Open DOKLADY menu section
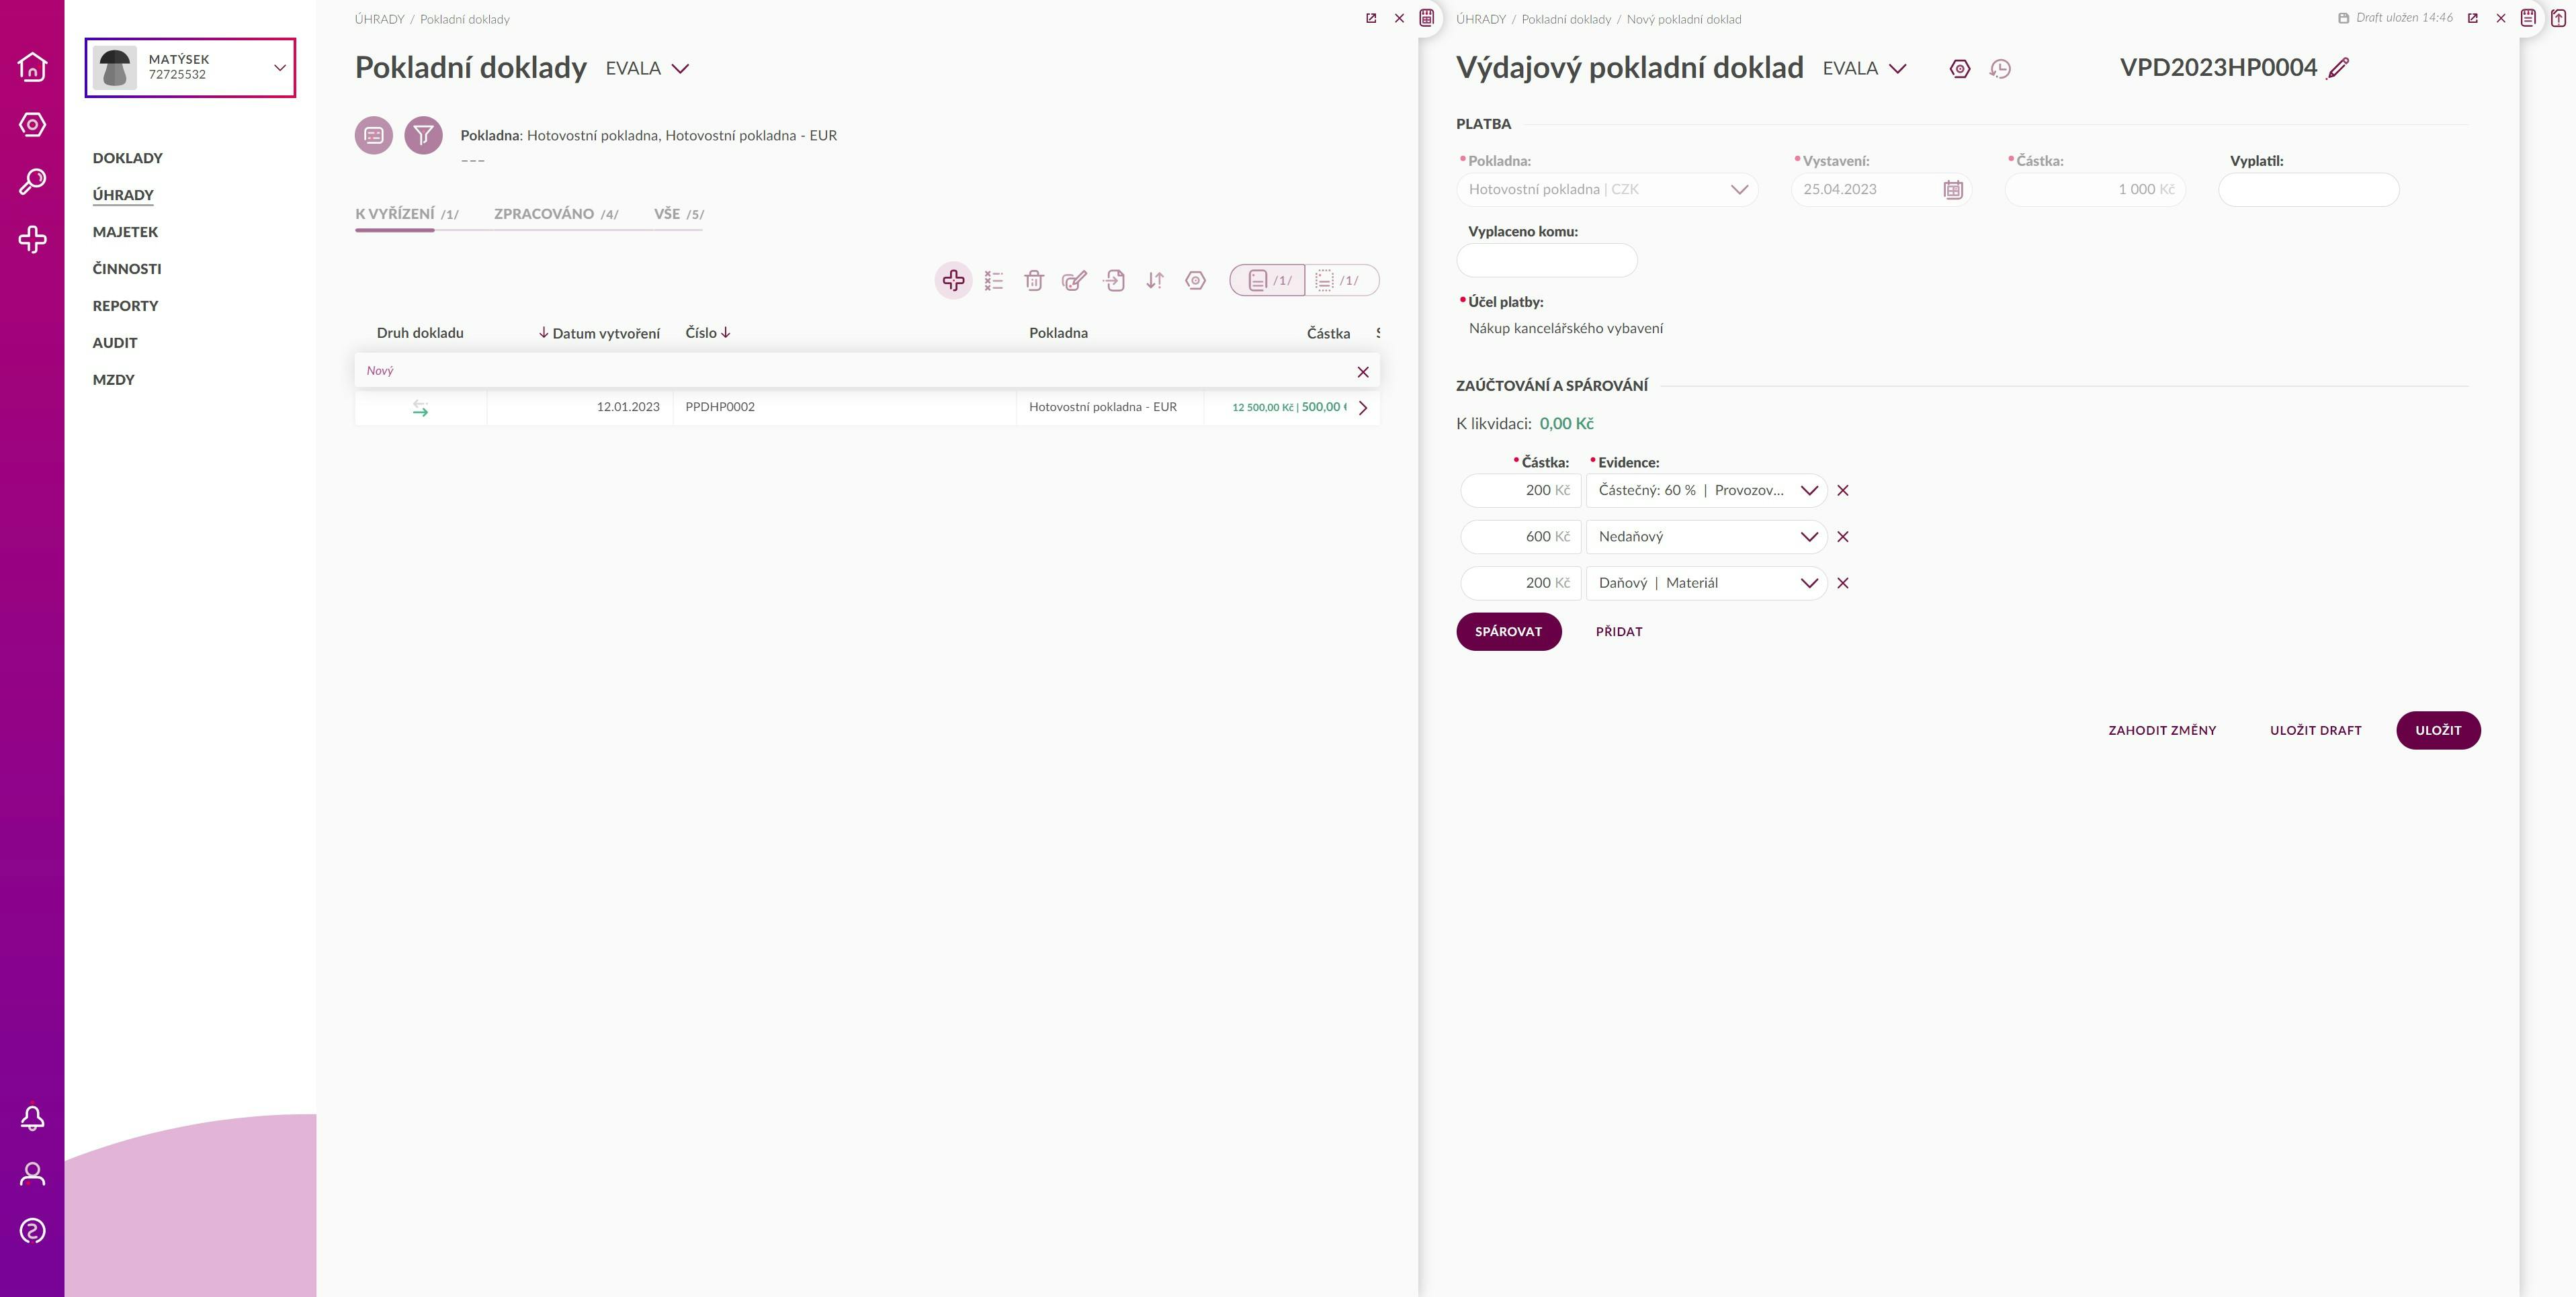The width and height of the screenshot is (2576, 1297). (127, 158)
